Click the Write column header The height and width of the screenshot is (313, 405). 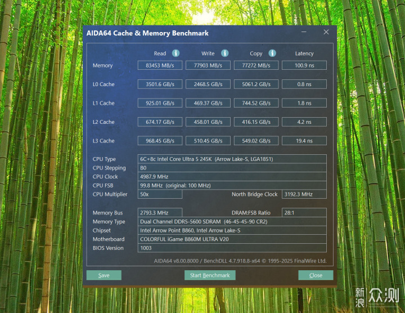(x=208, y=53)
